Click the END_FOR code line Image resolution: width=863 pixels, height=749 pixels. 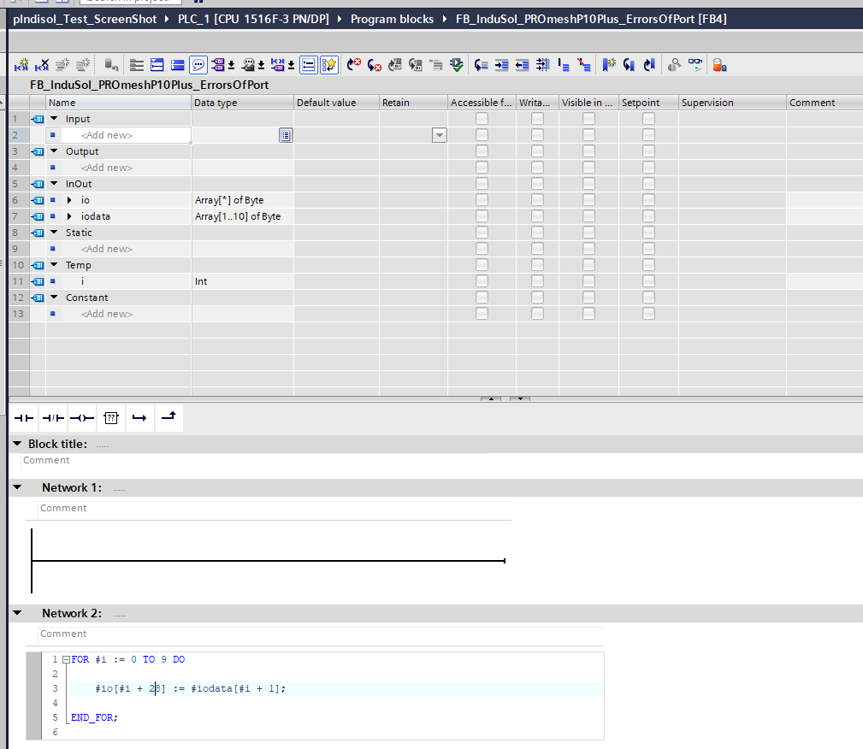coord(94,717)
